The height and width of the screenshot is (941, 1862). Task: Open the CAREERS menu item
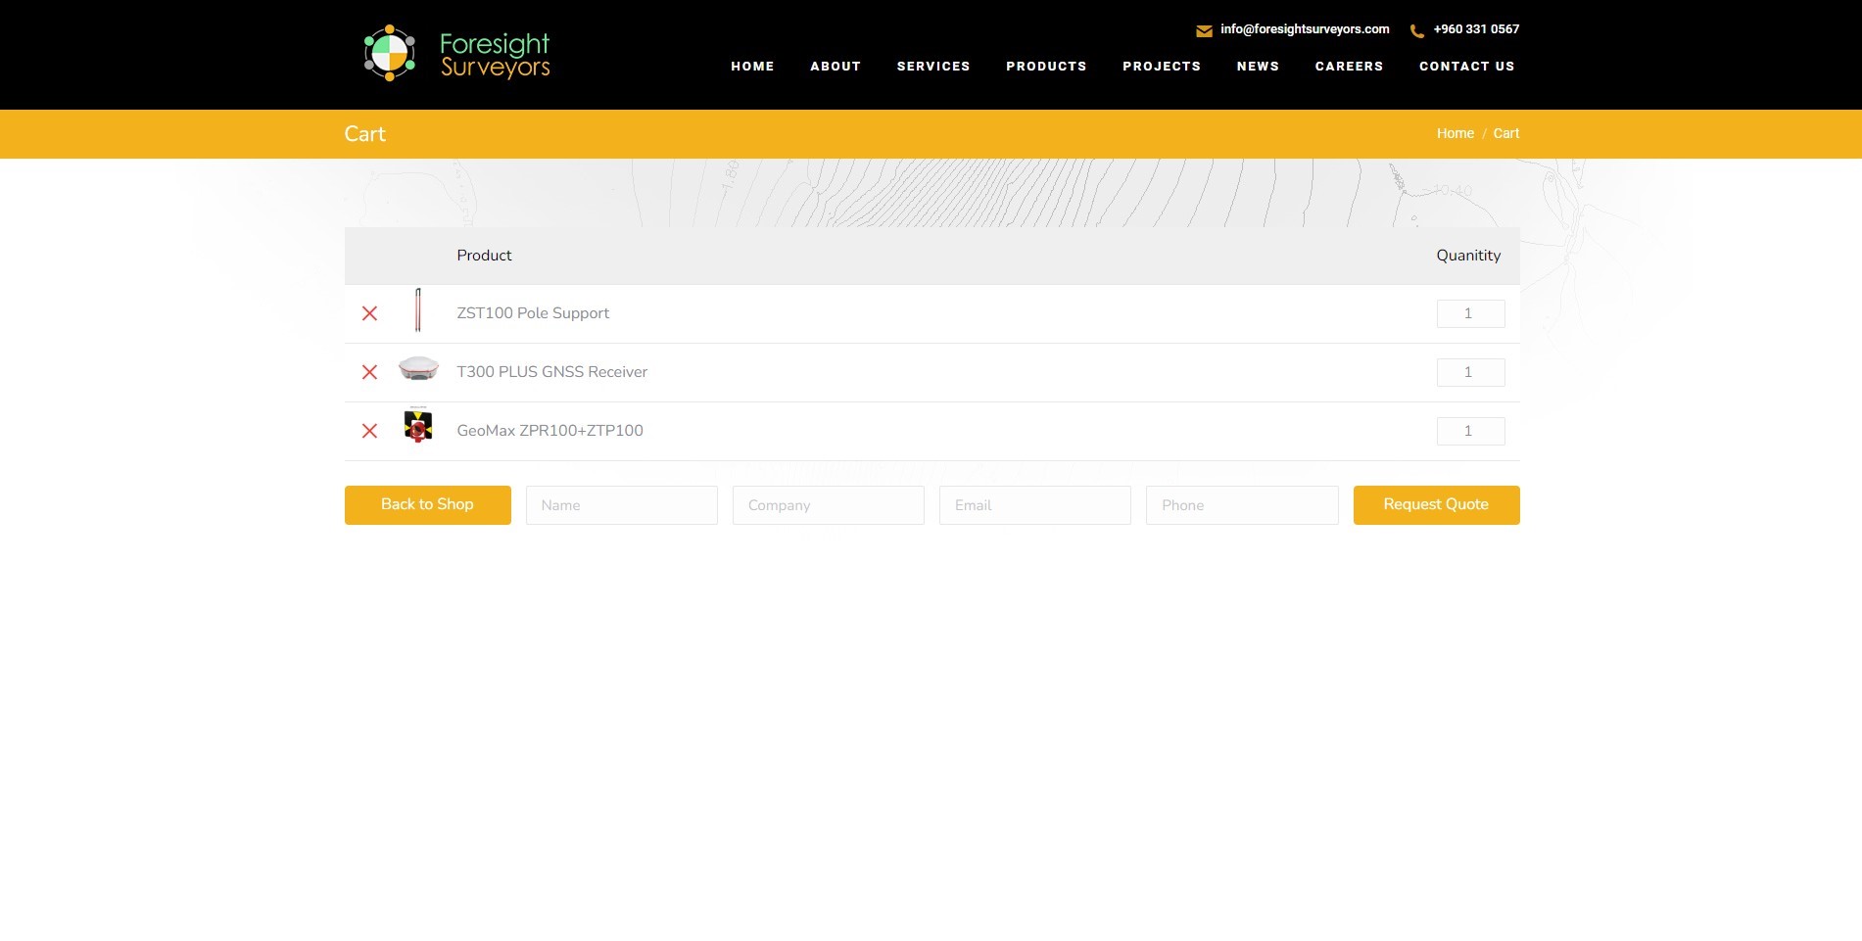[x=1349, y=67]
